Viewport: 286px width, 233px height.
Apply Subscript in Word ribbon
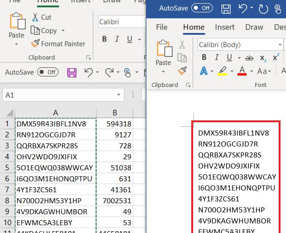(x=263, y=59)
